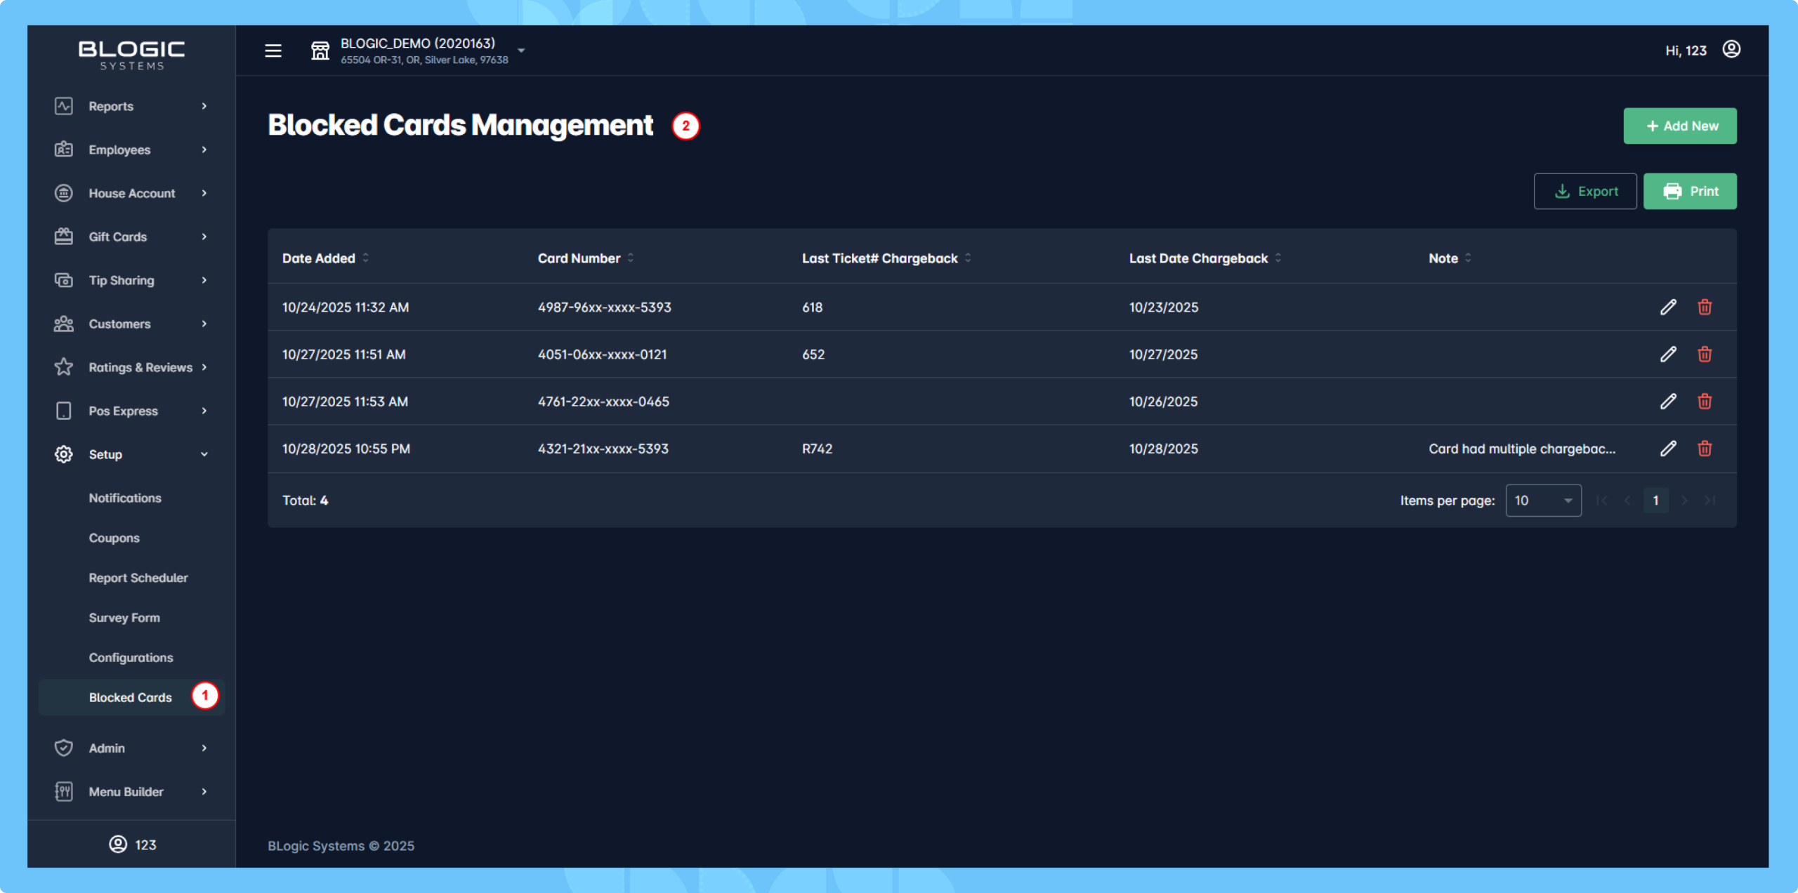Open Configurations under Setup

(131, 658)
